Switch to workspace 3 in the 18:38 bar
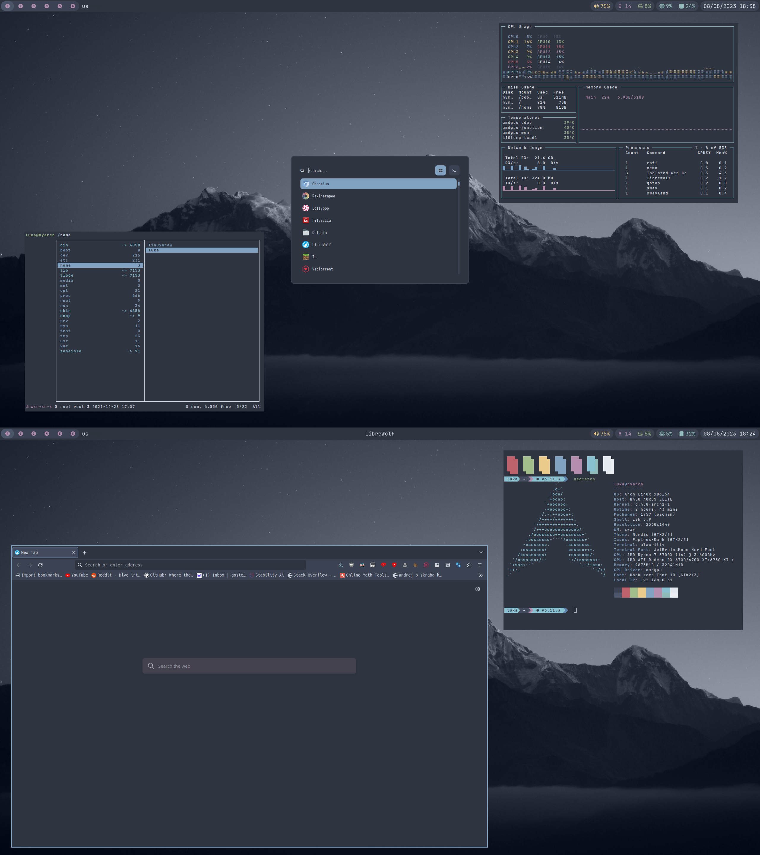Screen dimensions: 760x855 point(34,6)
